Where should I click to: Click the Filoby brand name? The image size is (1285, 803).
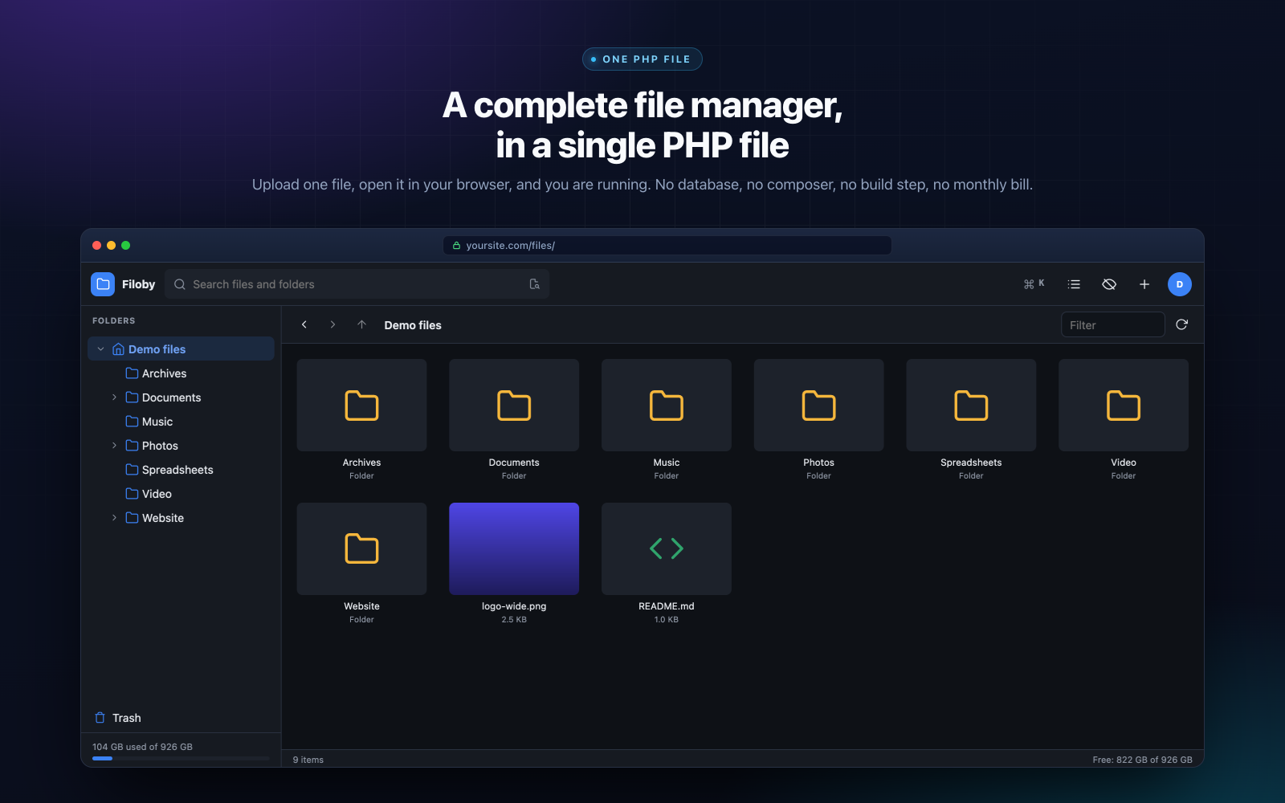pos(138,284)
